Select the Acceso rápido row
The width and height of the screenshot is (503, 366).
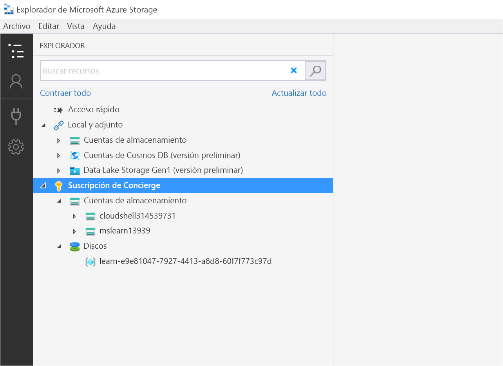tap(183, 110)
